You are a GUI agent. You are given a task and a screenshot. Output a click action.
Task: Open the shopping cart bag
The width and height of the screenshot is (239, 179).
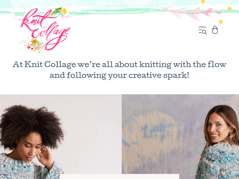coord(215,31)
